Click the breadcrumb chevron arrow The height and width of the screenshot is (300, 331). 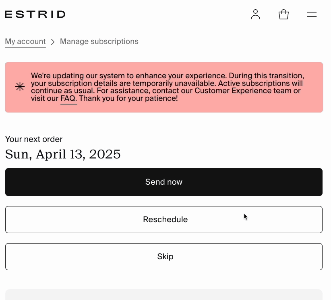click(x=53, y=42)
